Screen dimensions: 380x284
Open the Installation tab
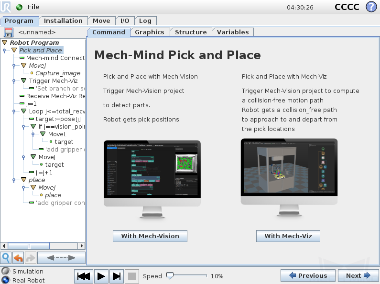coord(63,21)
